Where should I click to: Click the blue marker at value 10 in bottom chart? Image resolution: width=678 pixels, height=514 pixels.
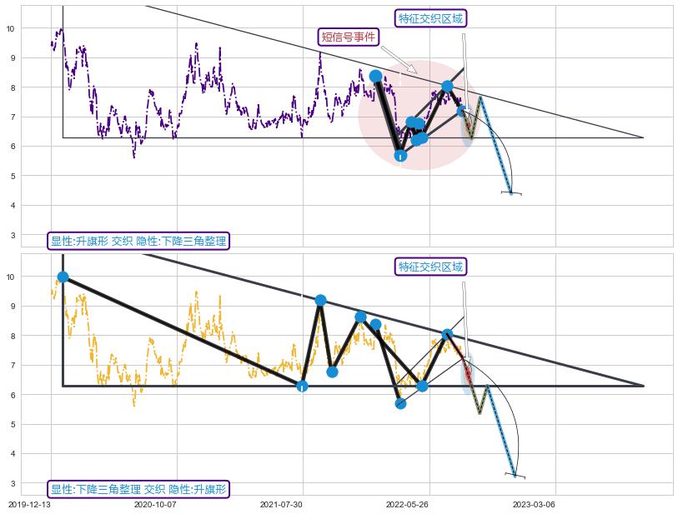pyautogui.click(x=63, y=277)
